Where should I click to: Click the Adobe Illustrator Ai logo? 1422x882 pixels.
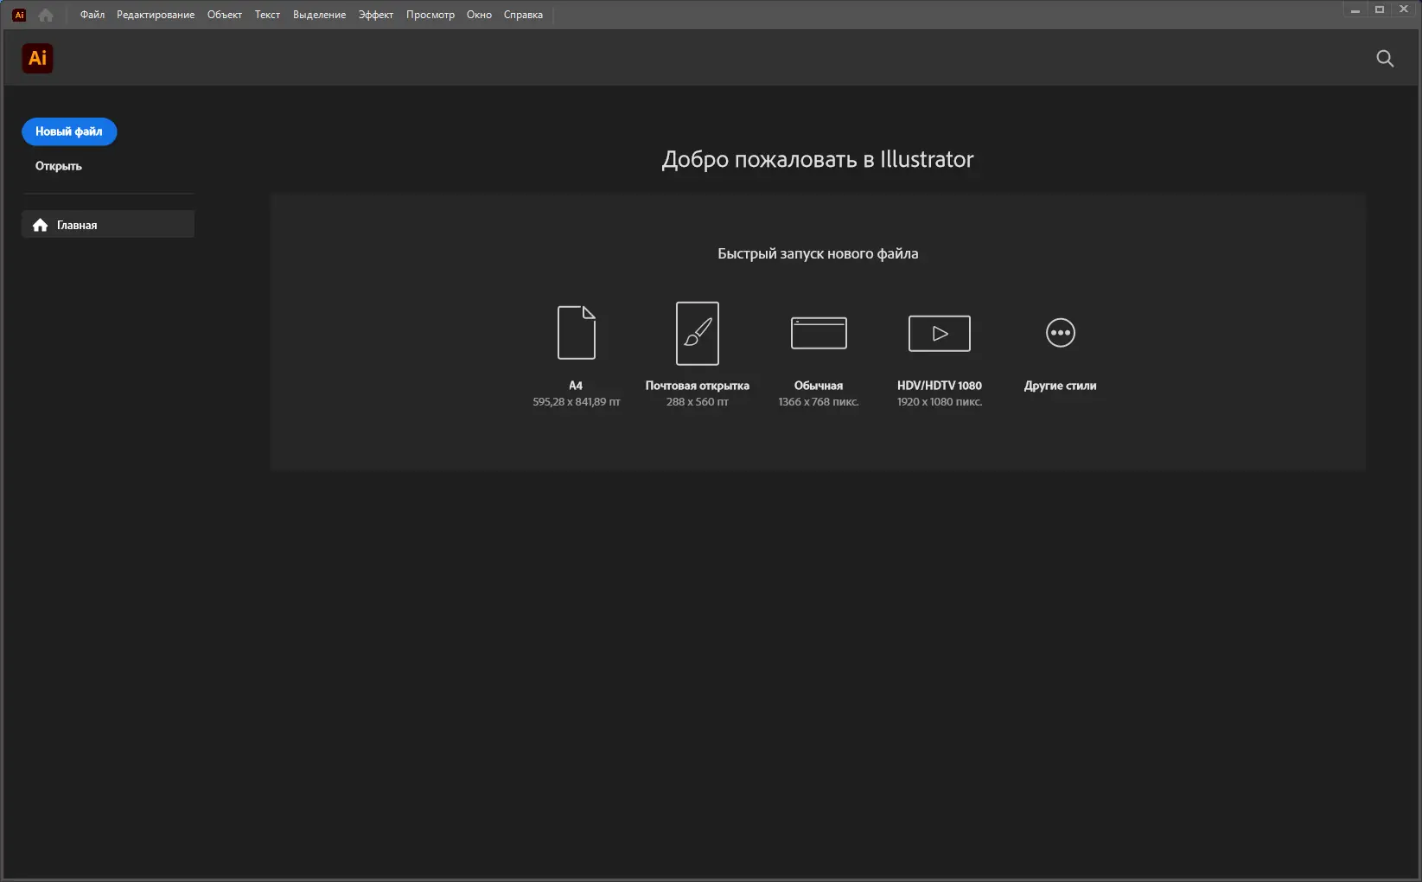(x=37, y=58)
